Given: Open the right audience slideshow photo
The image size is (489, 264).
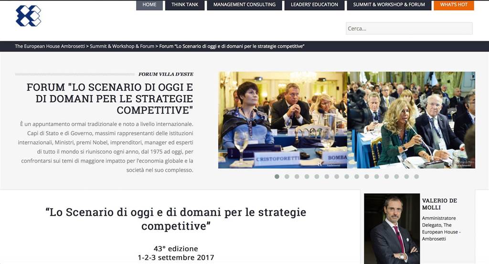Looking at the screenshot, I should pyautogui.click(x=411, y=120).
